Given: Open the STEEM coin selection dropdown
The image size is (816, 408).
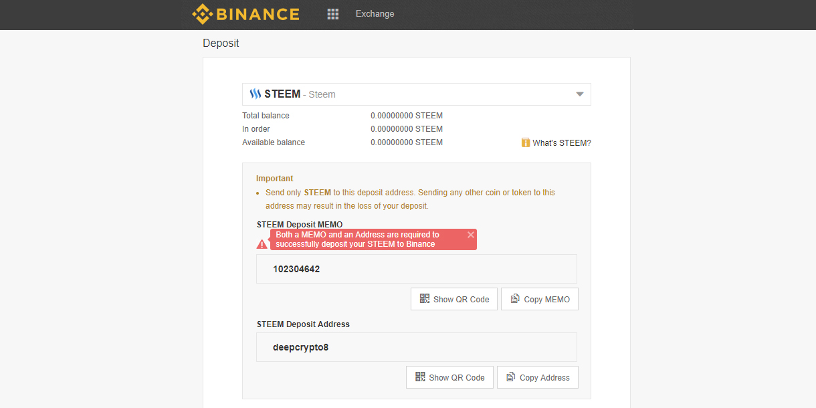Looking at the screenshot, I should click(x=416, y=94).
